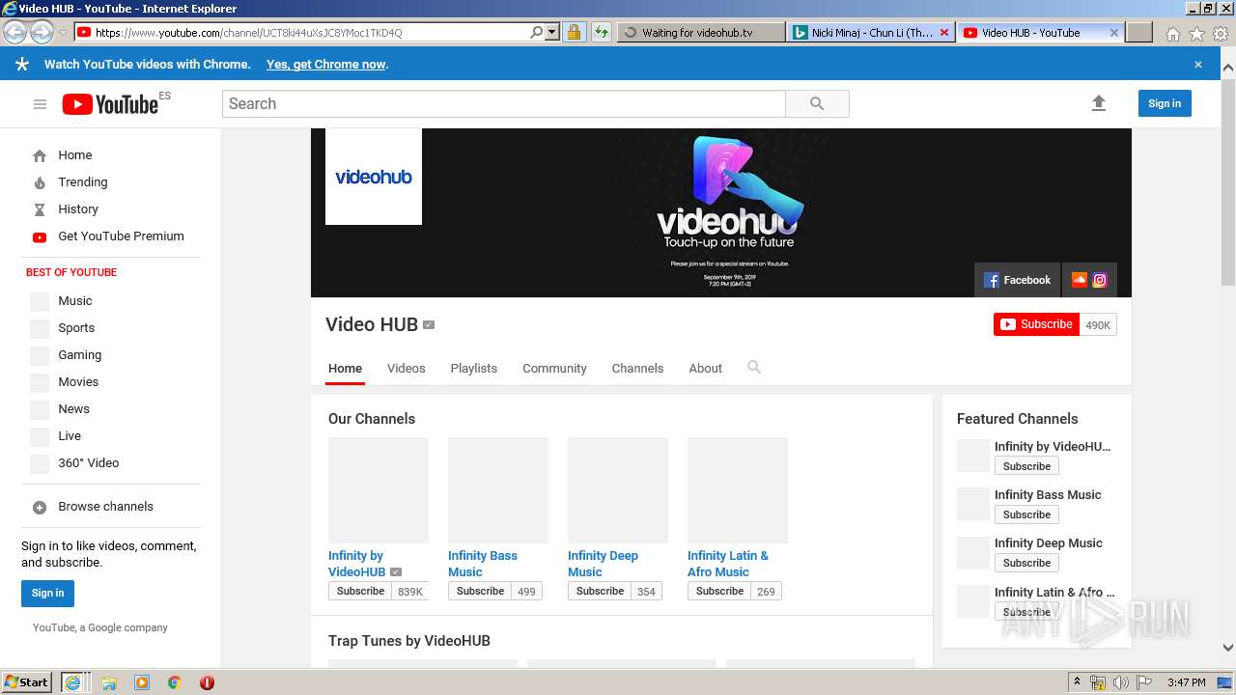Viewport: 1236px width, 695px height.
Task: Open Opera browser from taskbar
Action: 207,682
